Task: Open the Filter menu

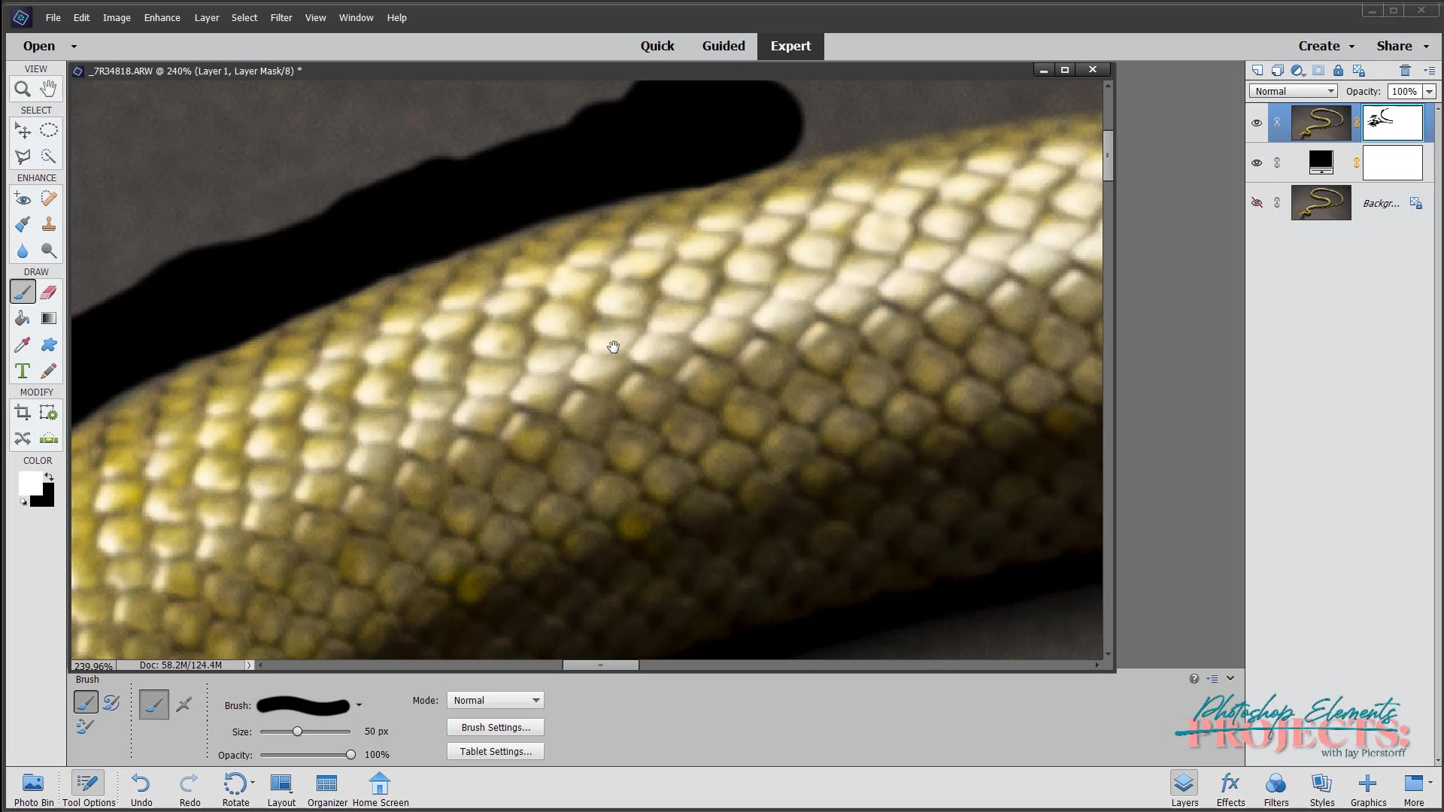Action: tap(281, 17)
